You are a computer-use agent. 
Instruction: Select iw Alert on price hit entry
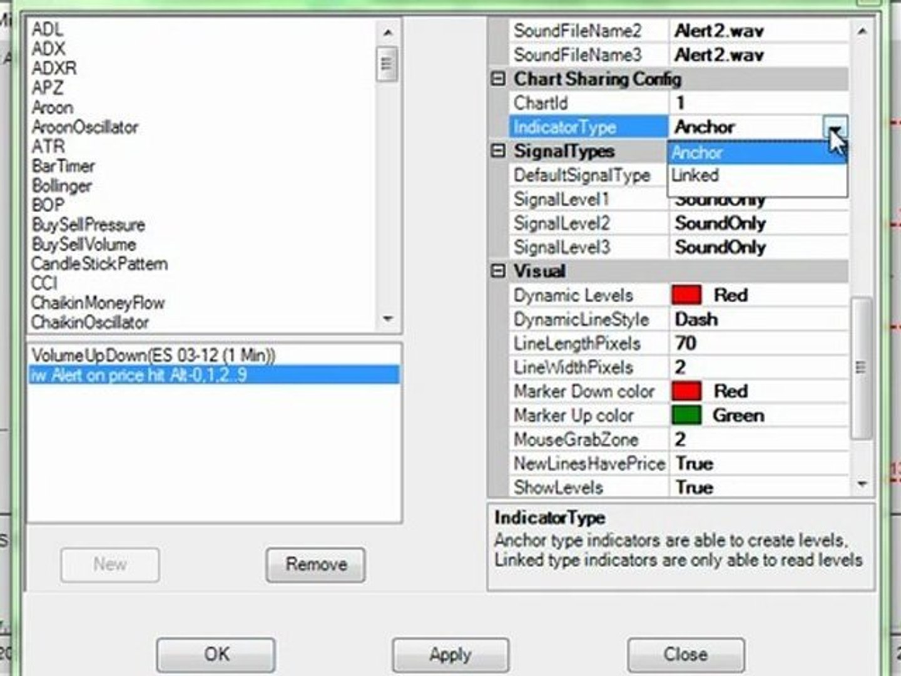(x=214, y=375)
